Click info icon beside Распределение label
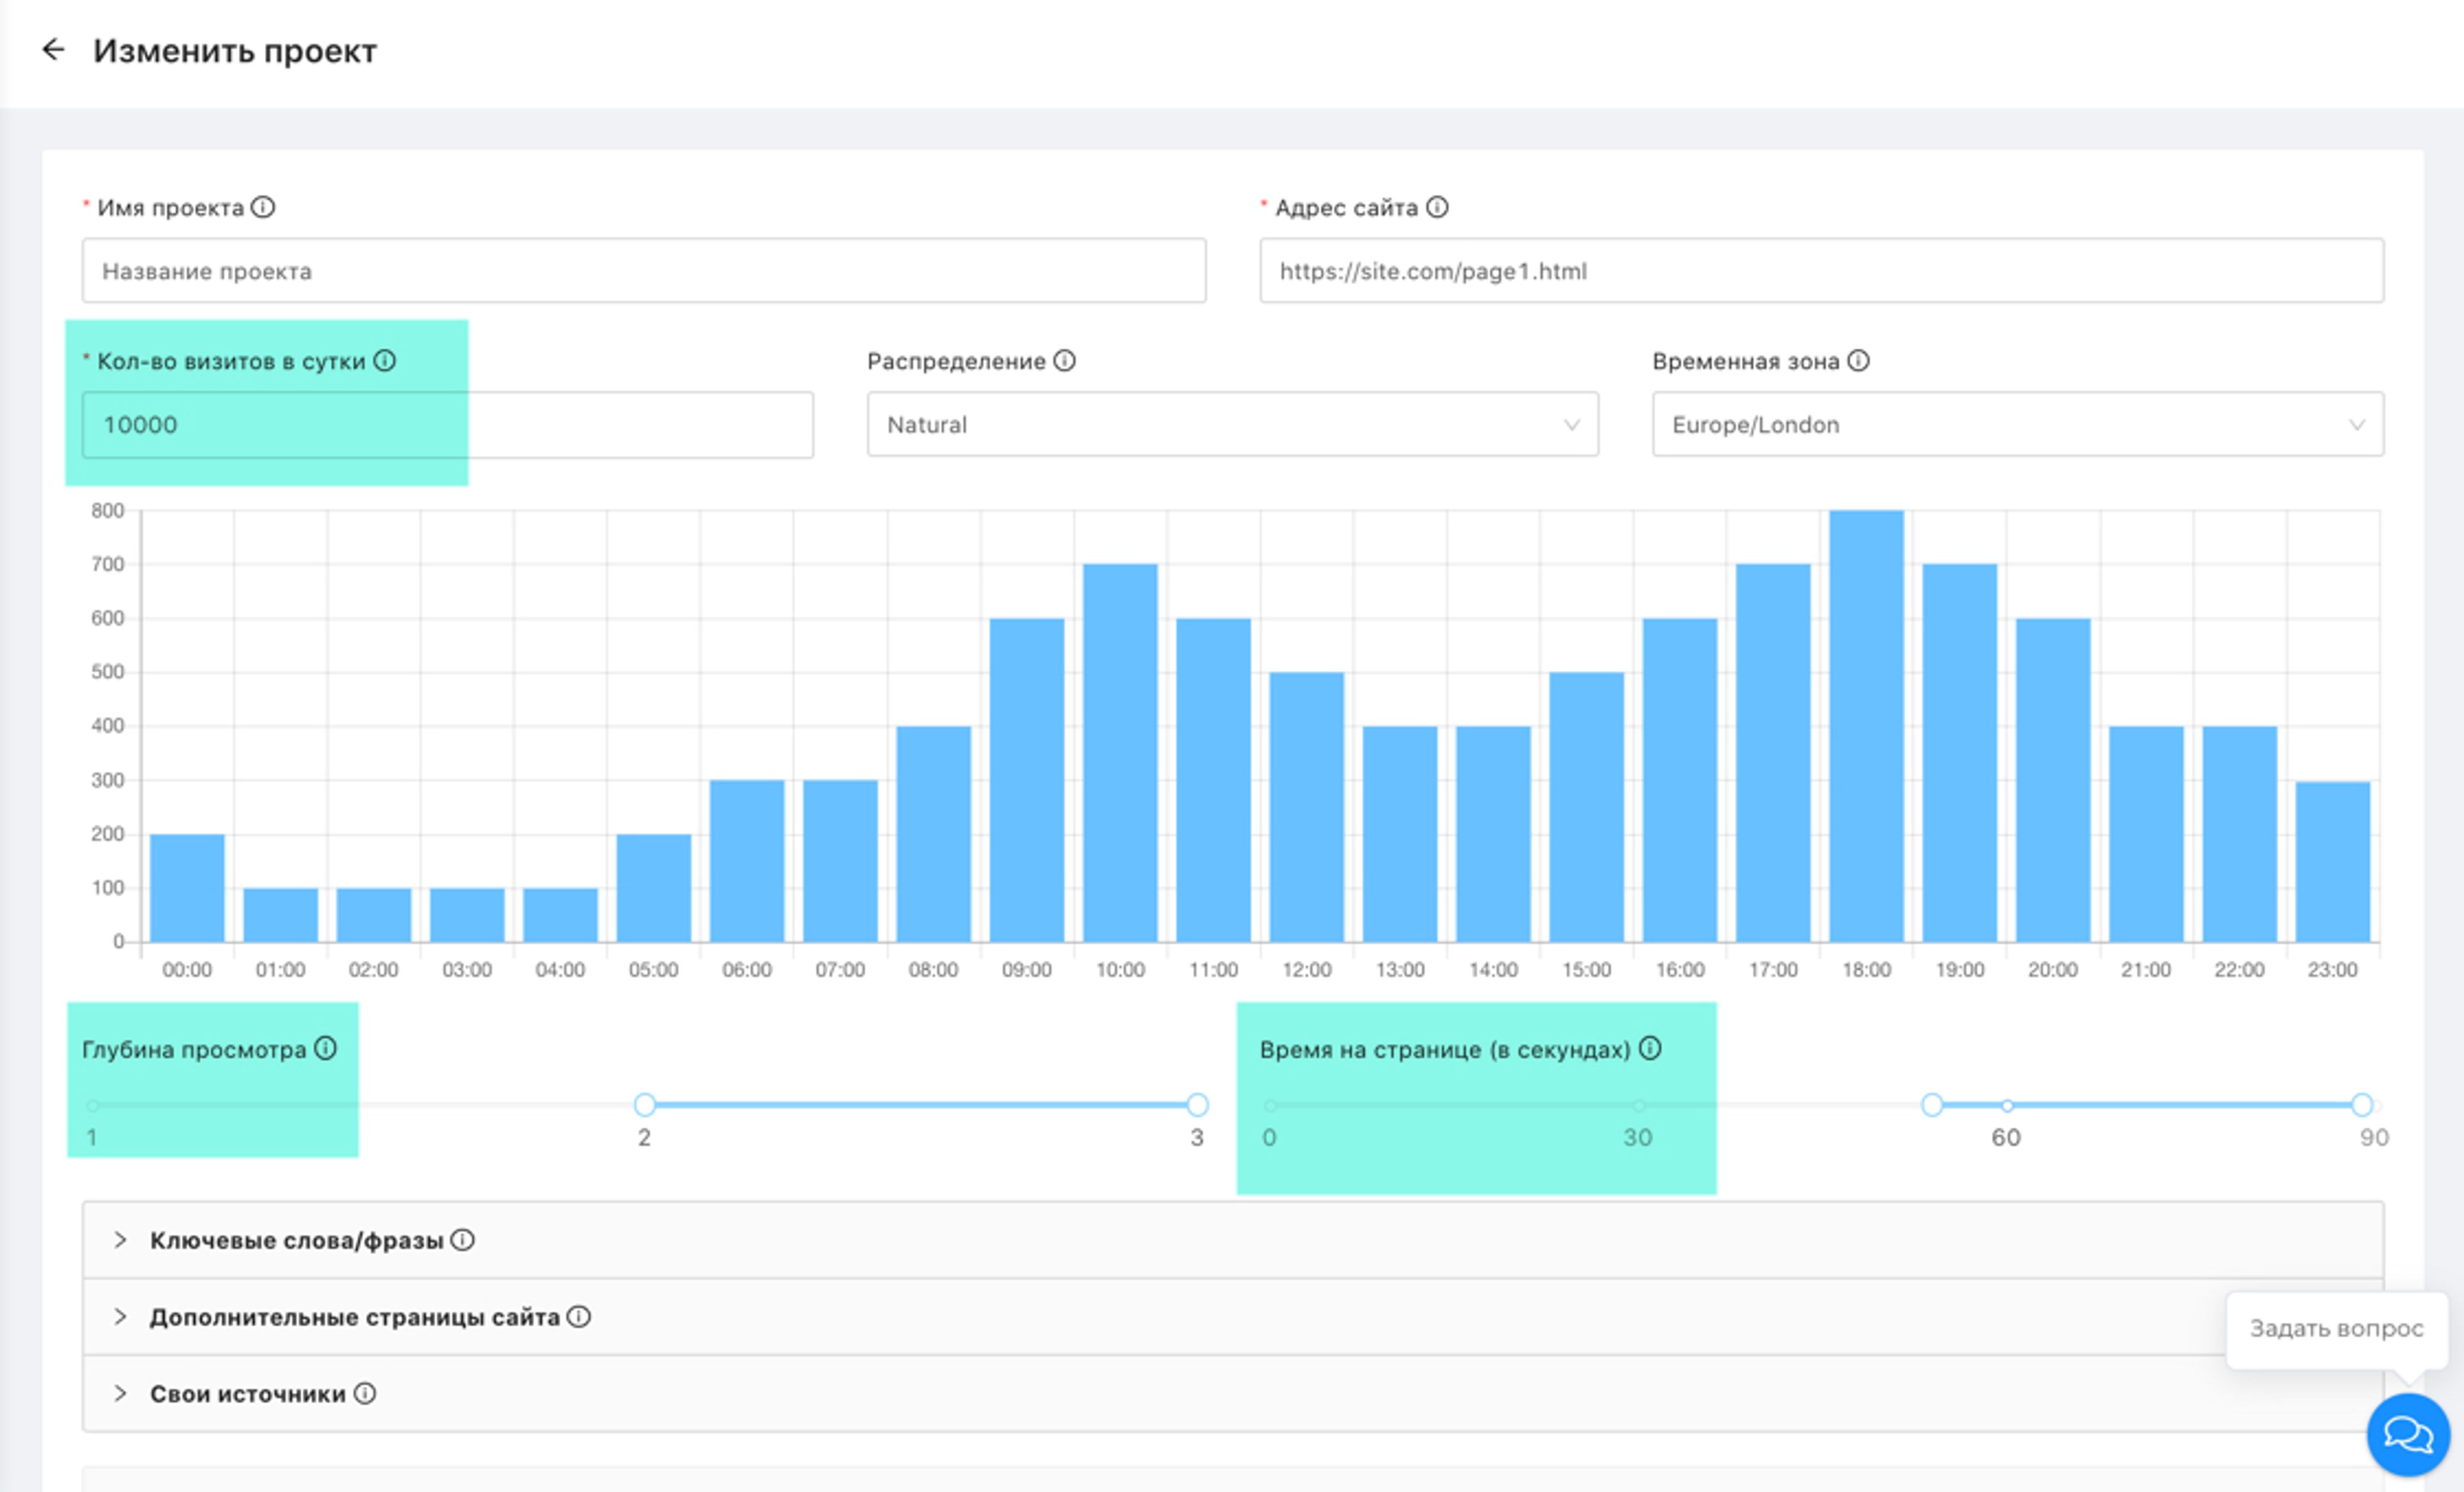This screenshot has width=2464, height=1492. pos(1065,361)
